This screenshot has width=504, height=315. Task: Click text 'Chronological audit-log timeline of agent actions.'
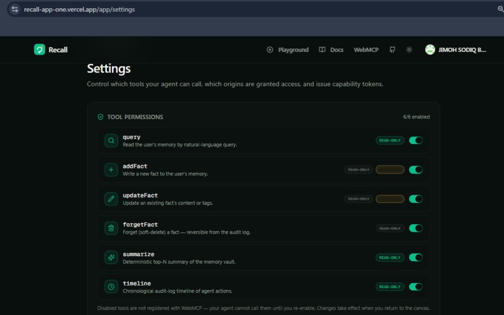click(178, 291)
